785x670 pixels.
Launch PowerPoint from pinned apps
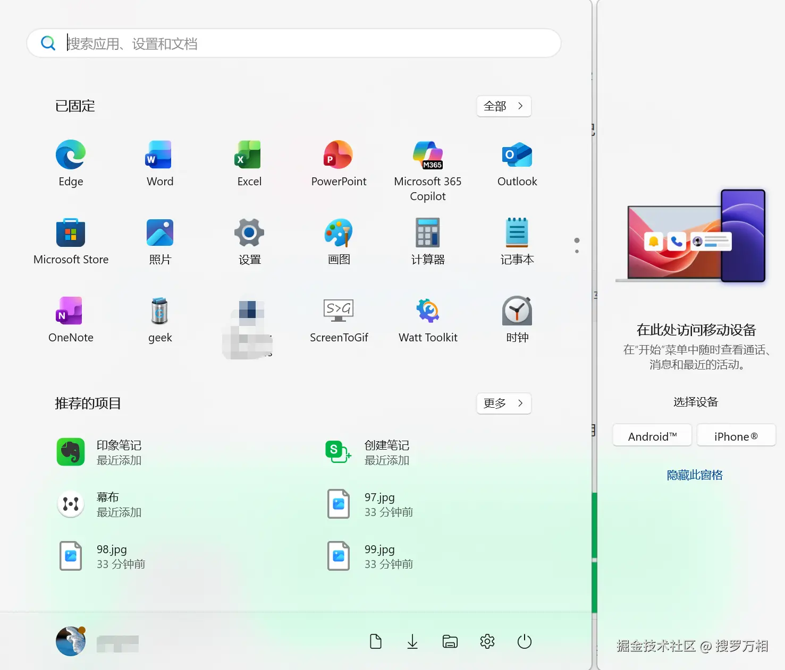point(339,164)
